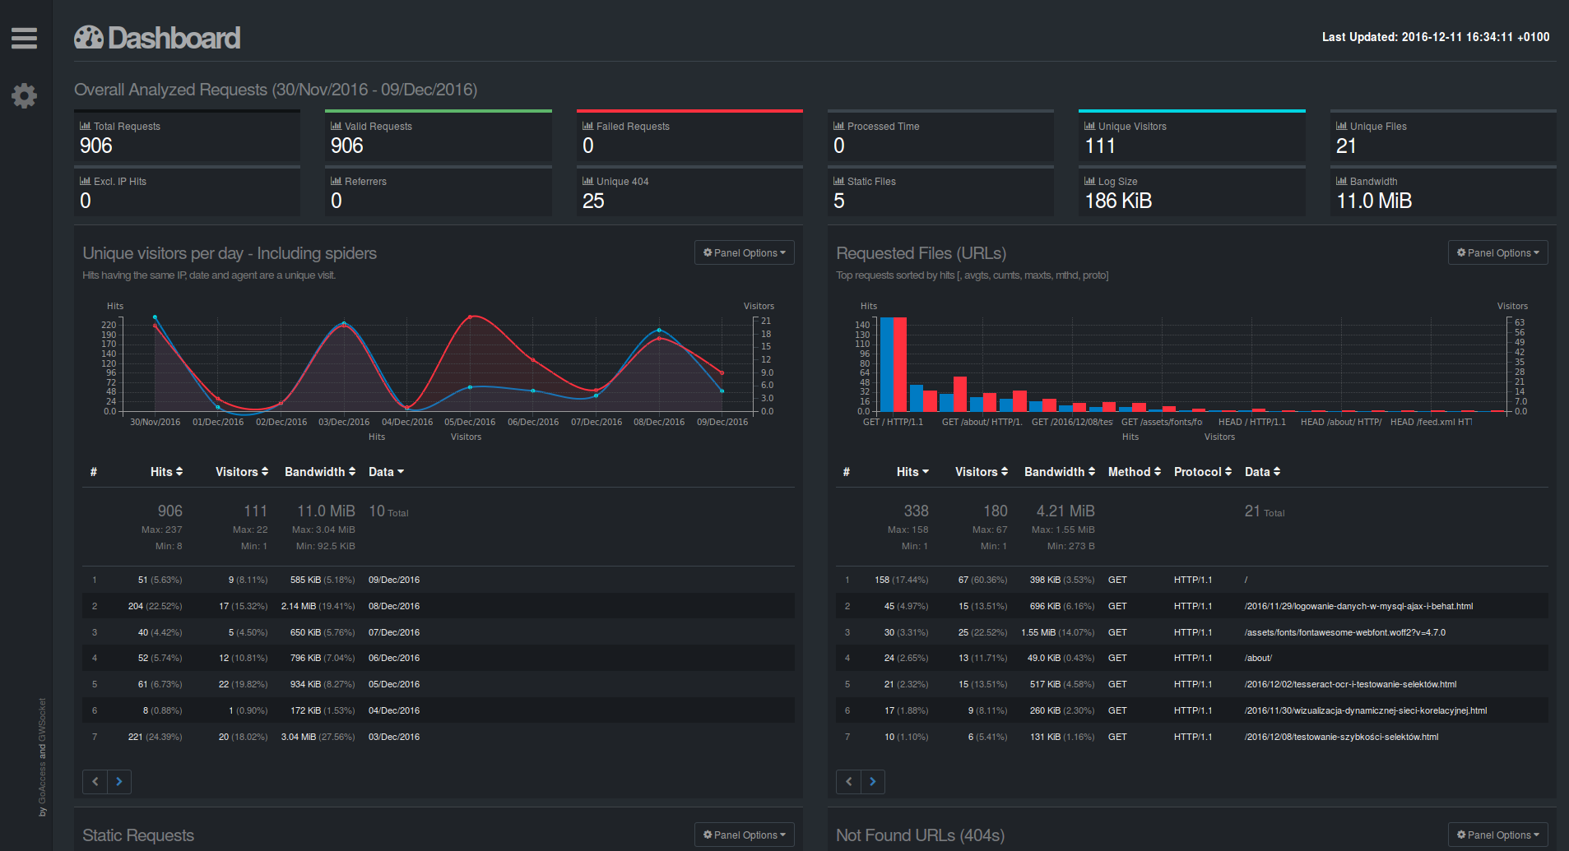
Task: Select the 06/Dec/2016 row date
Action: click(x=394, y=658)
